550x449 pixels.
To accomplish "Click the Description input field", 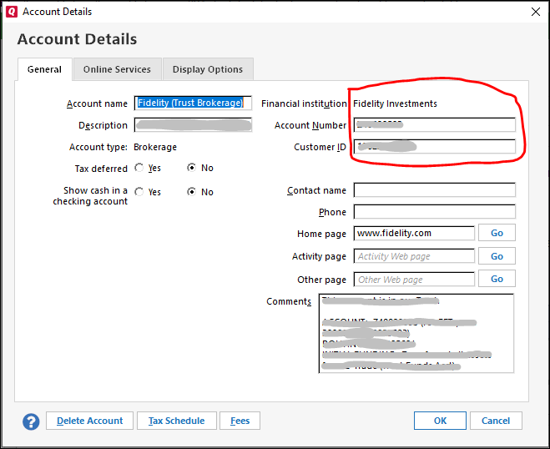I will (x=193, y=125).
